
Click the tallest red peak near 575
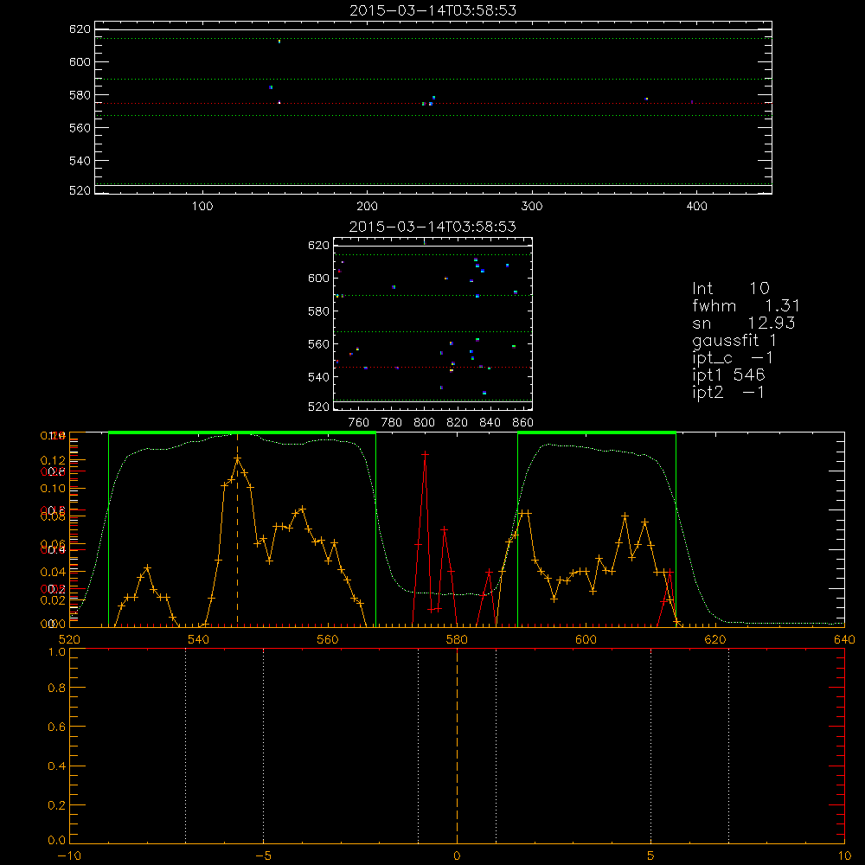tap(425, 455)
